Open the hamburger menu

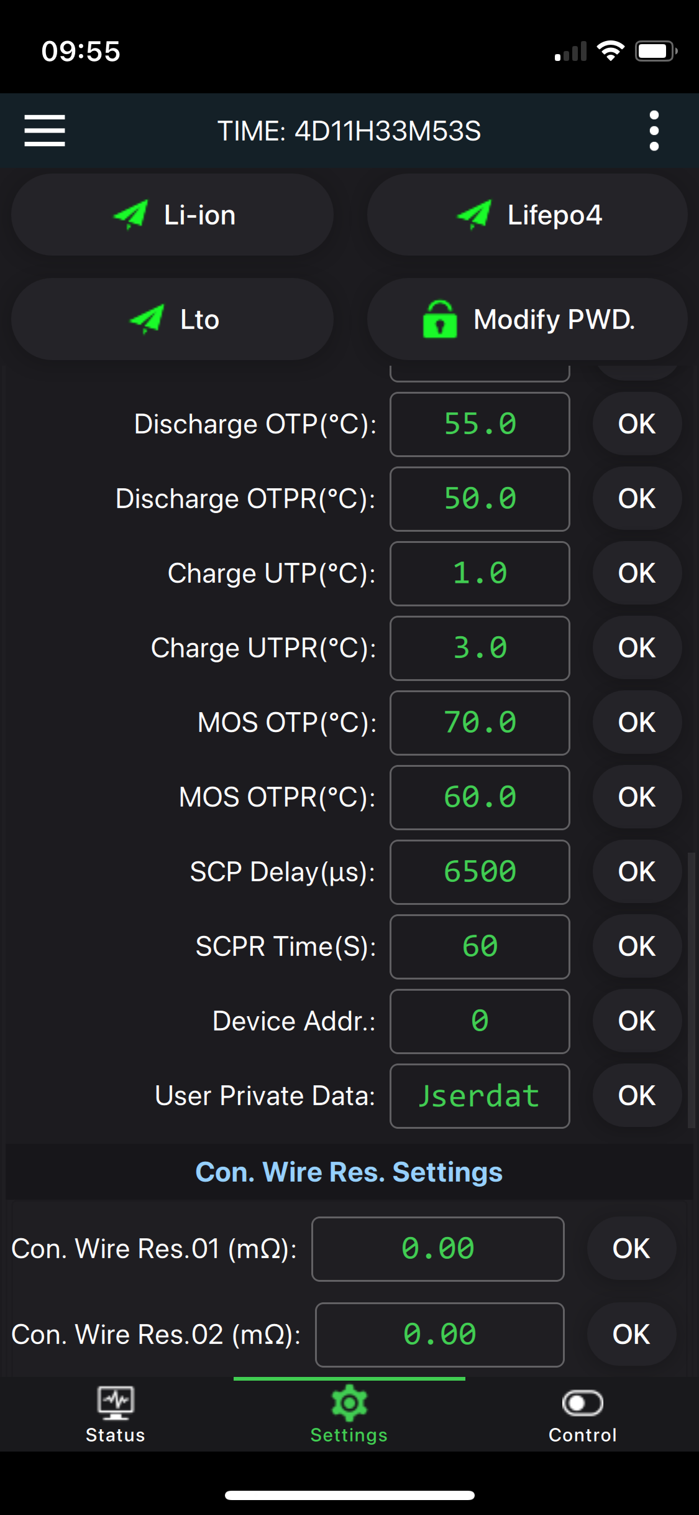(45, 131)
